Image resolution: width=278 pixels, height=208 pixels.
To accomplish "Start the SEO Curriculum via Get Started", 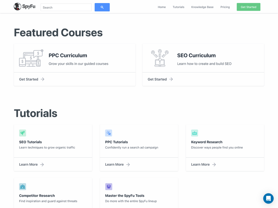I will 160,79.
